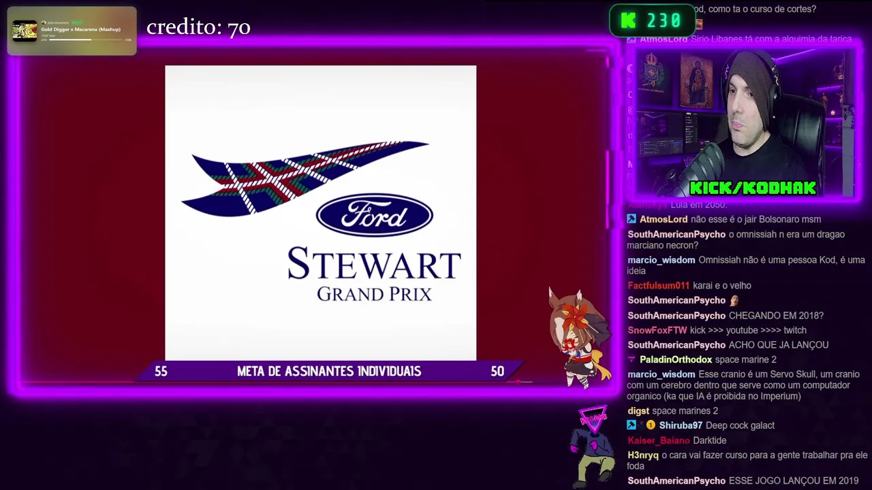
Task: Click the username PaladinOrthodox
Action: tap(676, 359)
